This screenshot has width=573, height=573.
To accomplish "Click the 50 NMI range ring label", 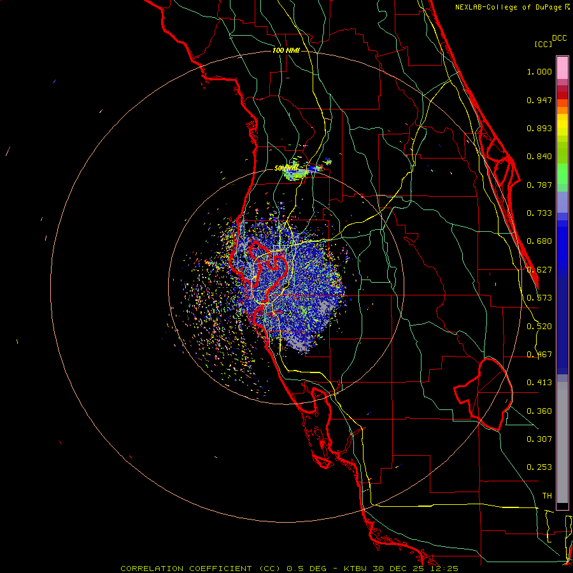I will pos(286,169).
